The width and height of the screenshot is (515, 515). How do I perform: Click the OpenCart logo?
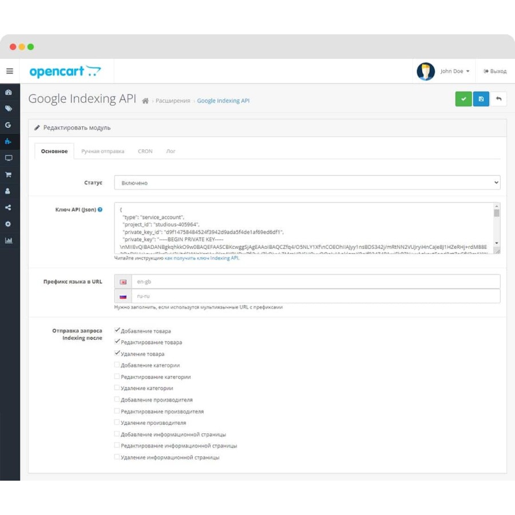pos(65,72)
